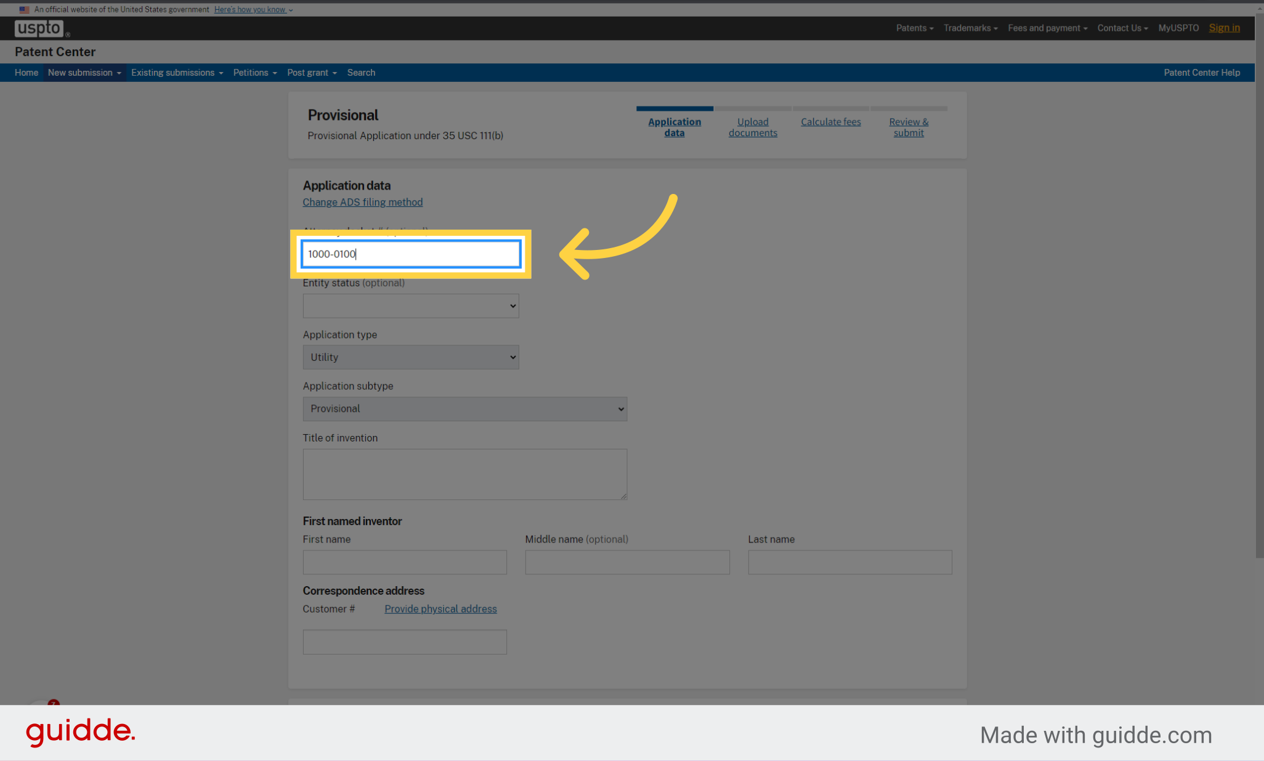
Task: Navigate to Upload documents step
Action: [x=752, y=127]
